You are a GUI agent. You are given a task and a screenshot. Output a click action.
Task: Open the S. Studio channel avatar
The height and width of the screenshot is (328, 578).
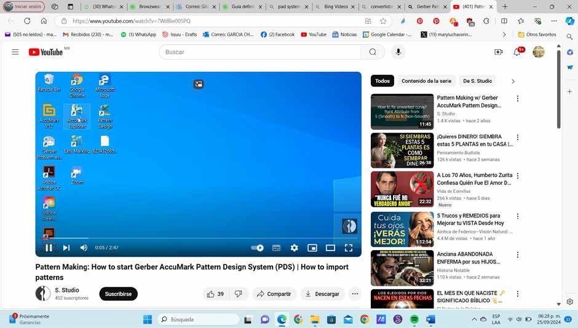click(x=43, y=294)
